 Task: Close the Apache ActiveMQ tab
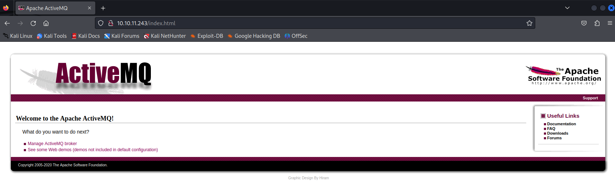(x=90, y=8)
